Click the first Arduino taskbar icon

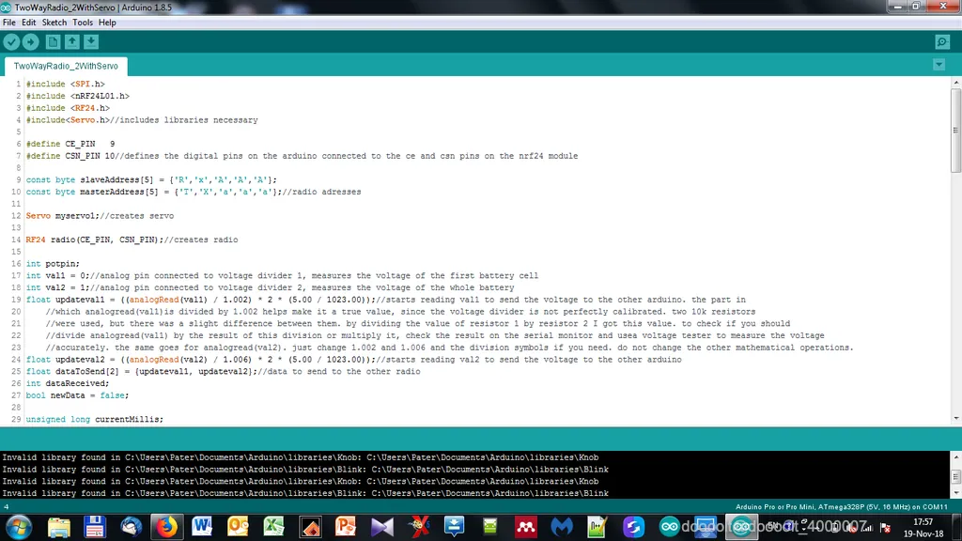click(x=669, y=527)
